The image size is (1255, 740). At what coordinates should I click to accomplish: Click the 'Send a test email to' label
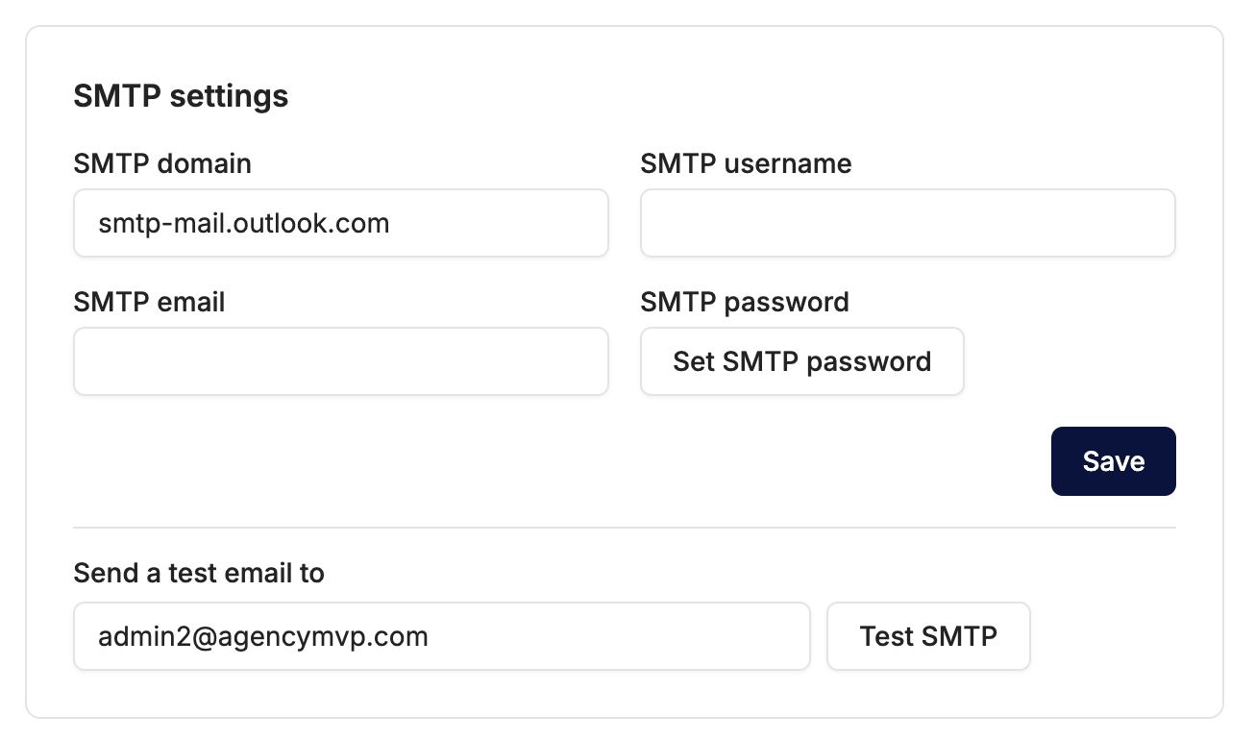(199, 574)
